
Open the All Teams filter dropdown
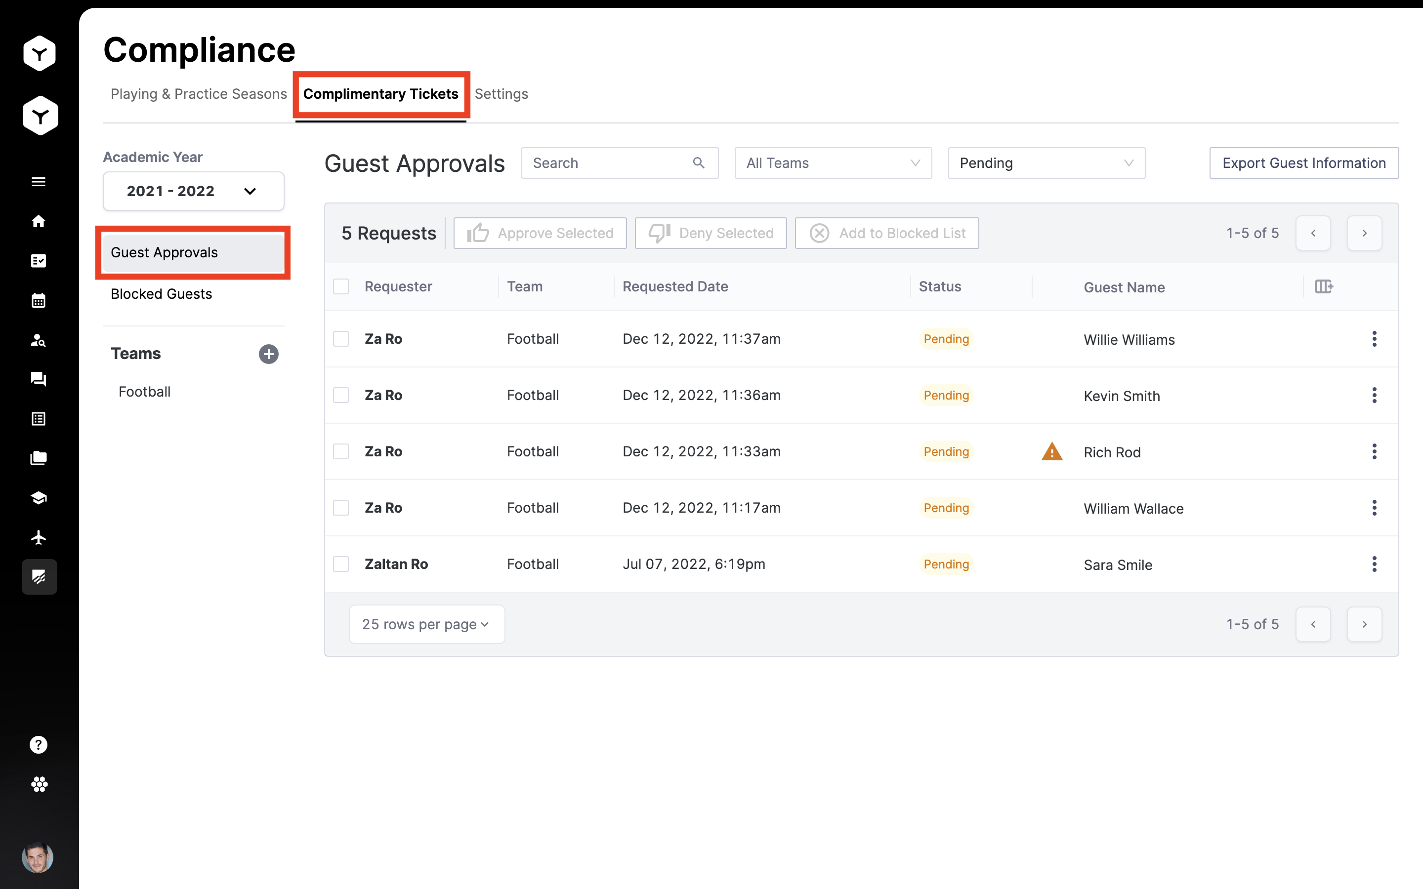[x=833, y=163]
